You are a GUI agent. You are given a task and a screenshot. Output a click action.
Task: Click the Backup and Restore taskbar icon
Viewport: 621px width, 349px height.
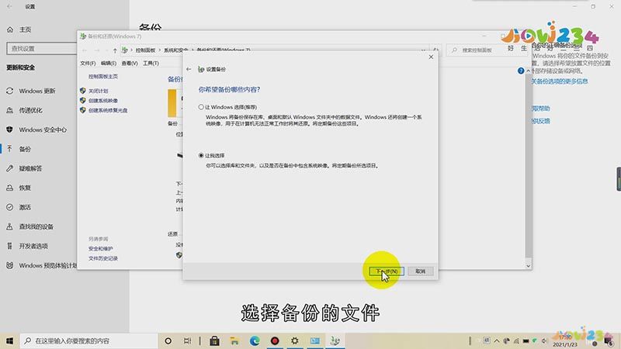pyautogui.click(x=335, y=340)
